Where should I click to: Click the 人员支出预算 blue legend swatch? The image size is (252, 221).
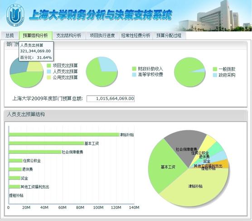(x=49, y=71)
